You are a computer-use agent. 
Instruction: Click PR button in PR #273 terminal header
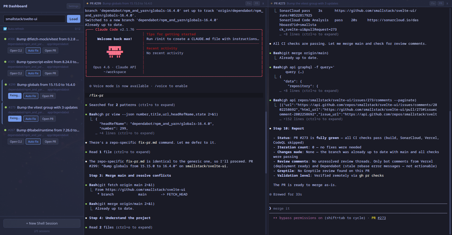coord(441,3)
